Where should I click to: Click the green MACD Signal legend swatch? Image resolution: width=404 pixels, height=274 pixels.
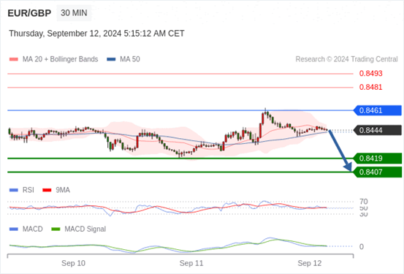[x=56, y=229]
